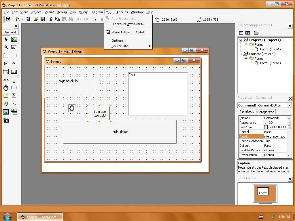The height and width of the screenshot is (221, 295).
Task: Click the Open Project toolbar icon
Action: (36, 19)
